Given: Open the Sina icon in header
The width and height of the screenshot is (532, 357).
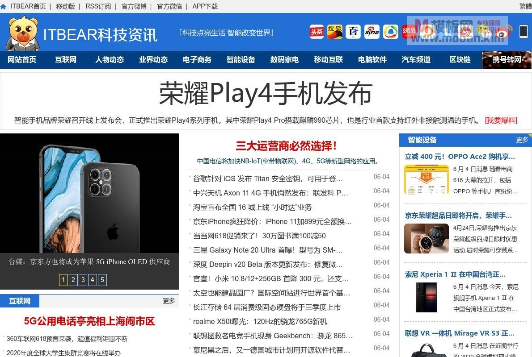Looking at the screenshot, I should pos(372,32).
